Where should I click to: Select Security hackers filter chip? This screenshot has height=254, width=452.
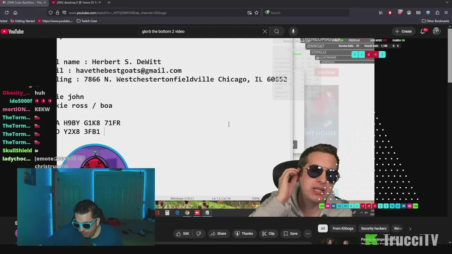(x=374, y=228)
